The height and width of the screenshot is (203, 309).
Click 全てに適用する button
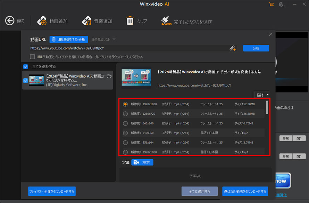(x=199, y=191)
